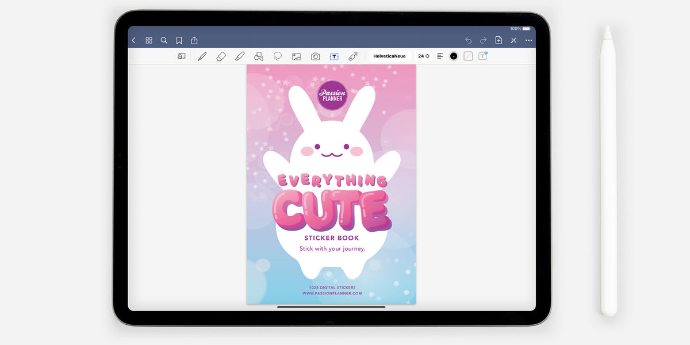Open the camera to capture a photo
This screenshot has height=345, width=690.
[315, 56]
